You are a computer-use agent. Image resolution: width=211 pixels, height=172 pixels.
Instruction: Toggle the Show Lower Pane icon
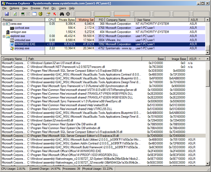click(x=34, y=14)
